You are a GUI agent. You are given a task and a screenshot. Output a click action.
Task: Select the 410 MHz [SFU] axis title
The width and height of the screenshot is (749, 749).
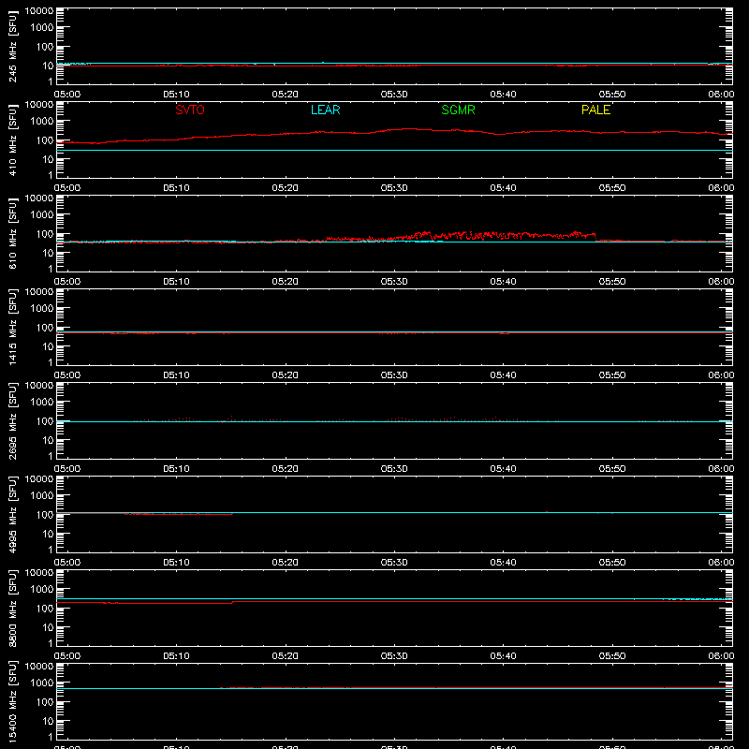click(x=13, y=140)
